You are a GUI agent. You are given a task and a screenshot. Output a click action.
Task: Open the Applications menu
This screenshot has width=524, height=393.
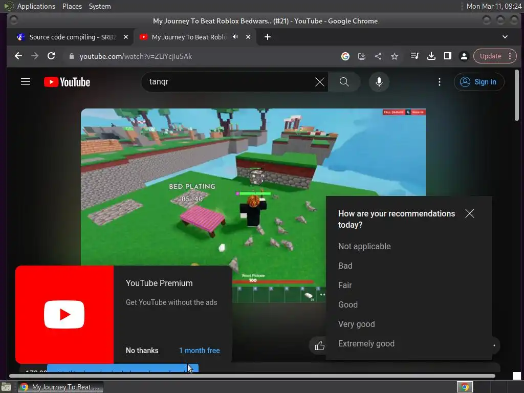point(36,6)
